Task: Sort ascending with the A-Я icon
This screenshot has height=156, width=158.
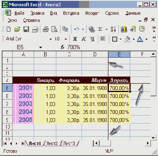Action: pyautogui.click(x=113, y=29)
